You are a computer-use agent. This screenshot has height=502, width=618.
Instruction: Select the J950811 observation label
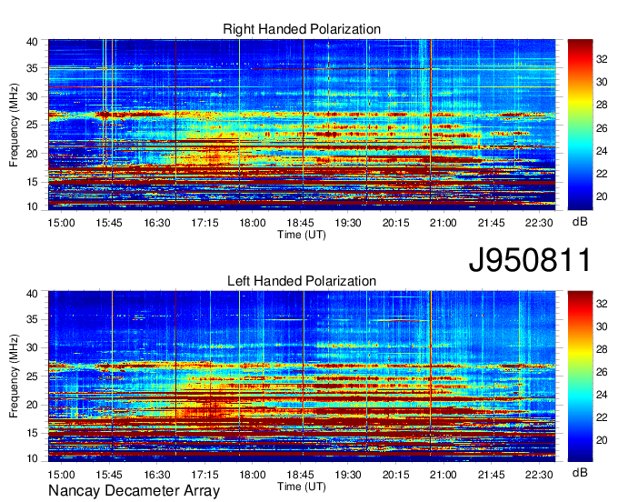point(530,260)
